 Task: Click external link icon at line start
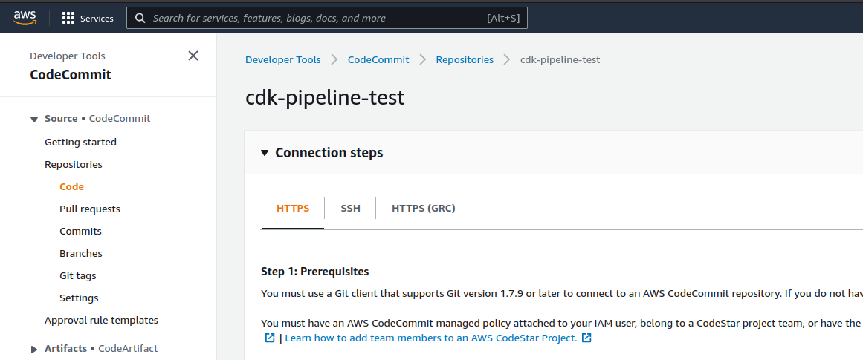tap(270, 338)
